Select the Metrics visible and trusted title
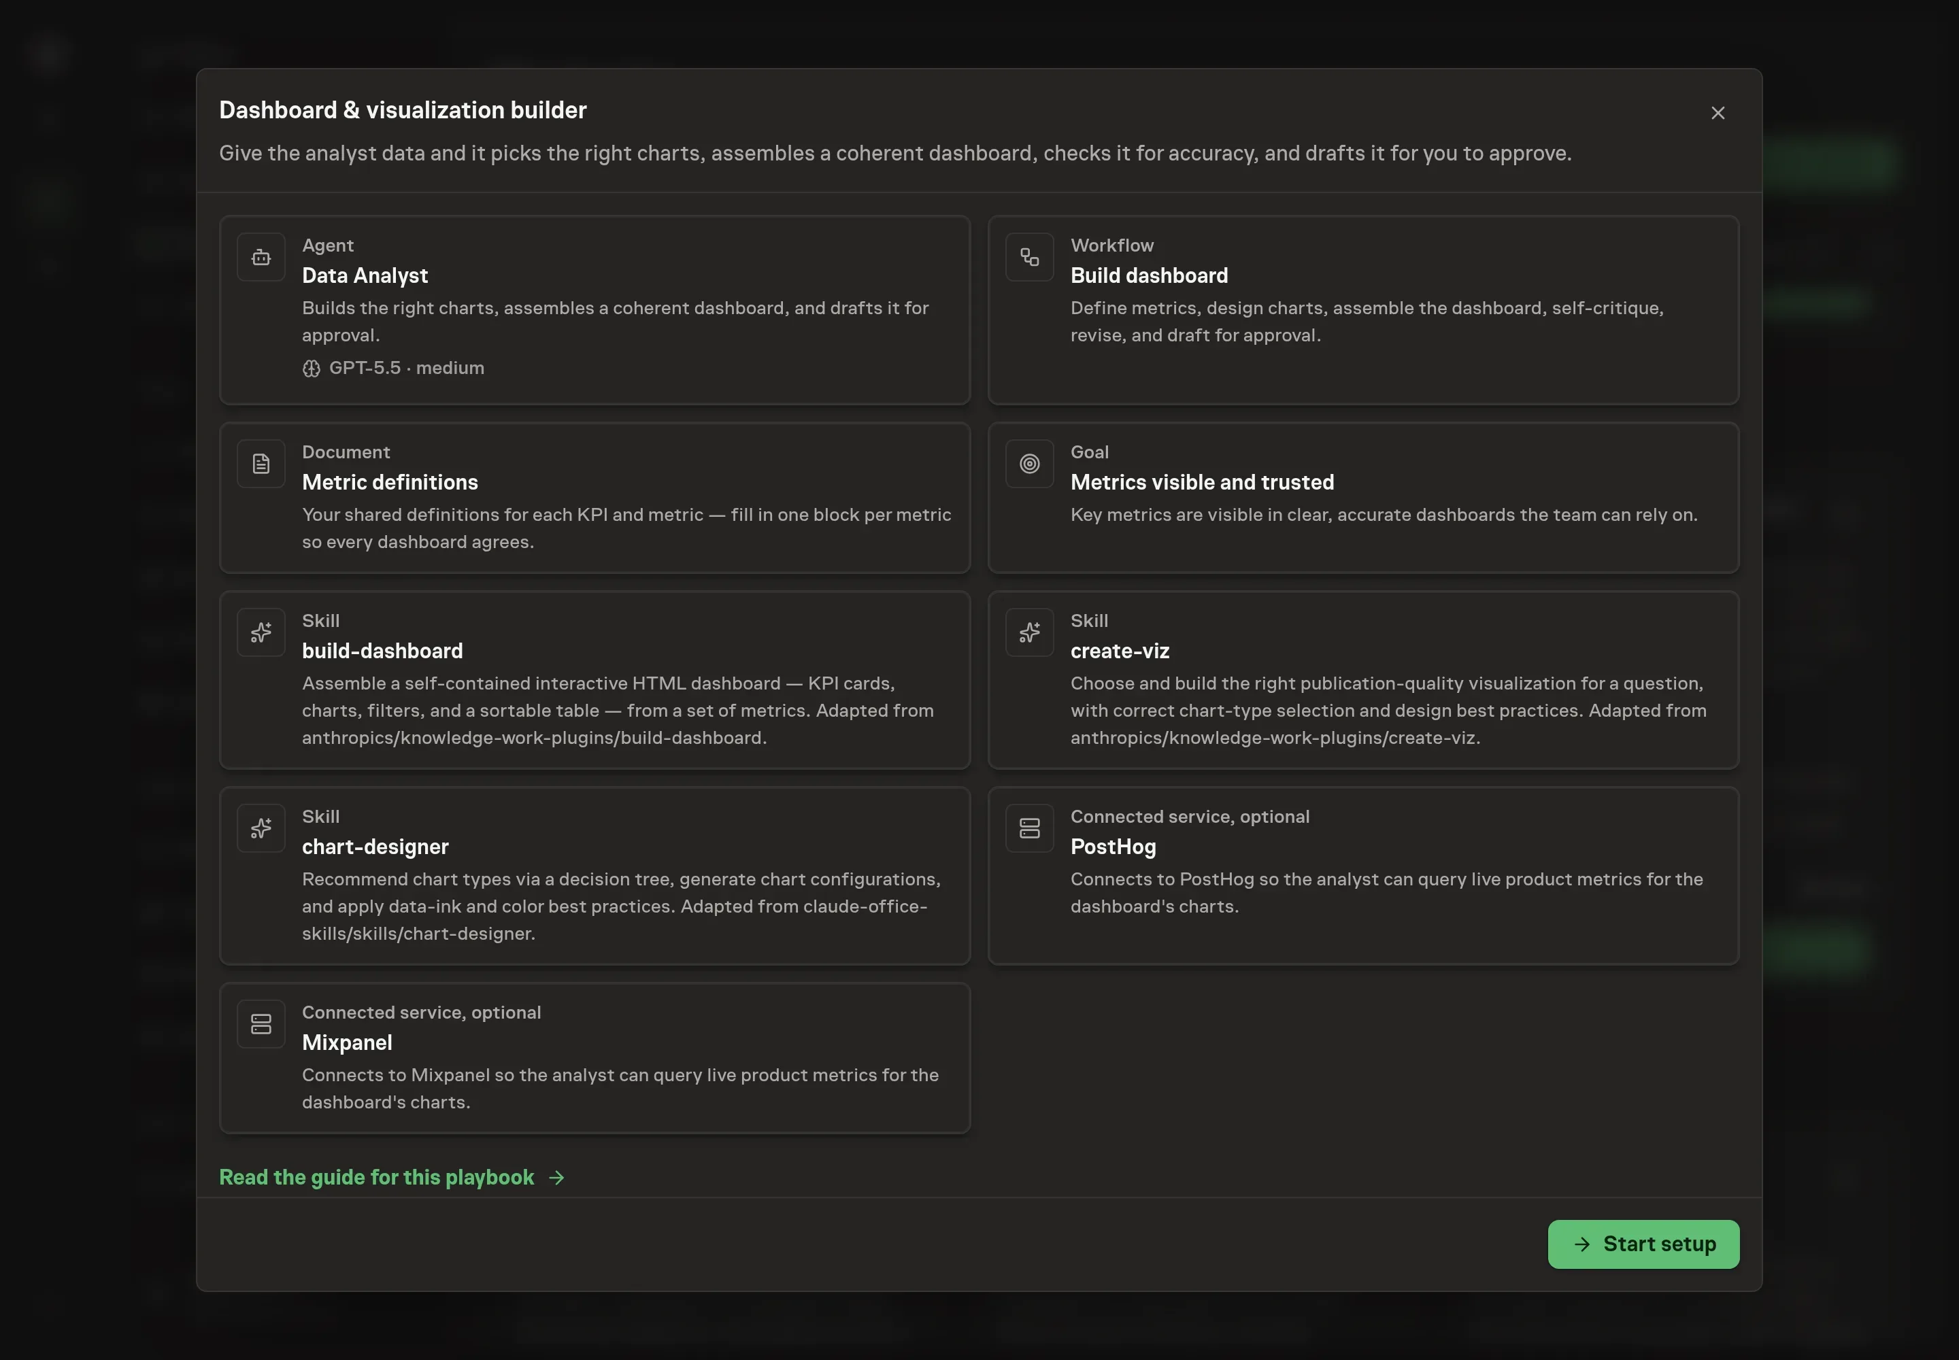Image resolution: width=1959 pixels, height=1360 pixels. [x=1202, y=482]
